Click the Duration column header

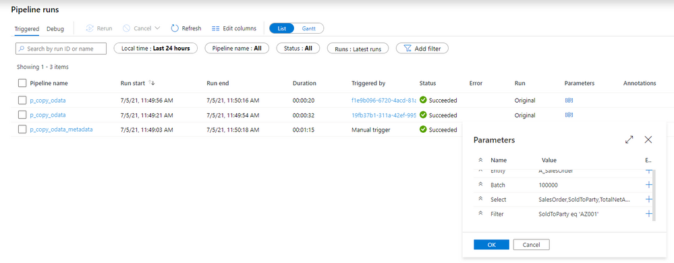tap(304, 83)
